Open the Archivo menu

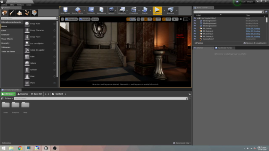[x=4, y=5]
